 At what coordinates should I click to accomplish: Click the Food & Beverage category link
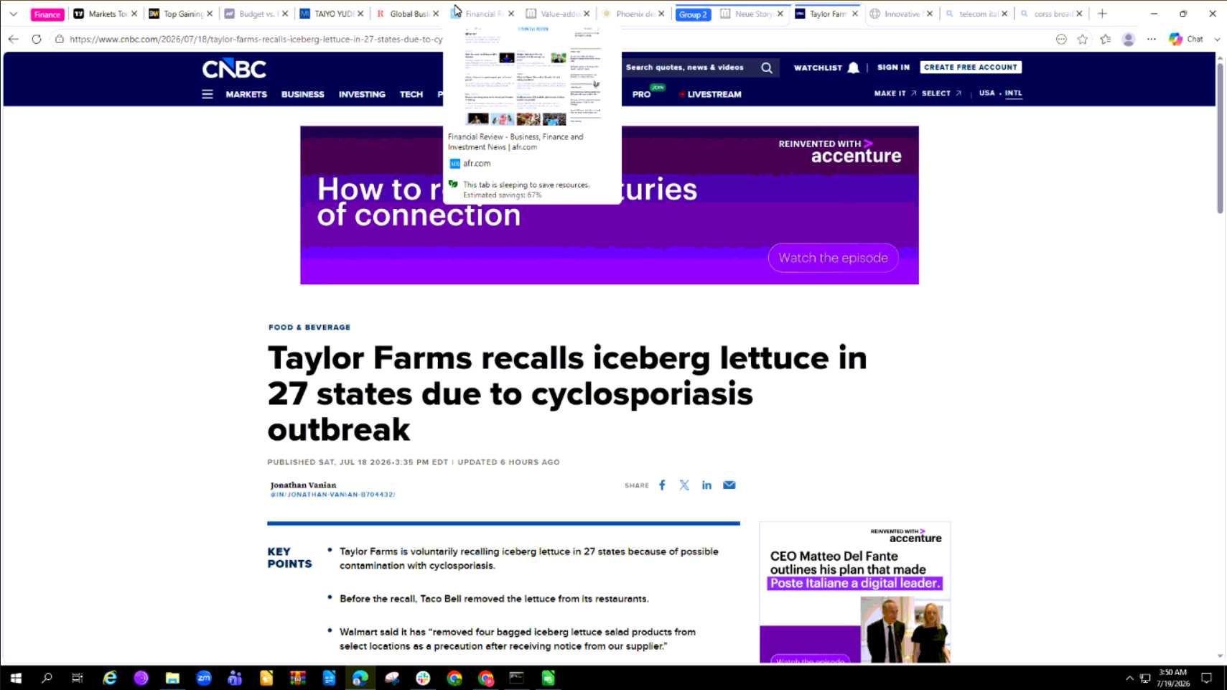tap(309, 327)
